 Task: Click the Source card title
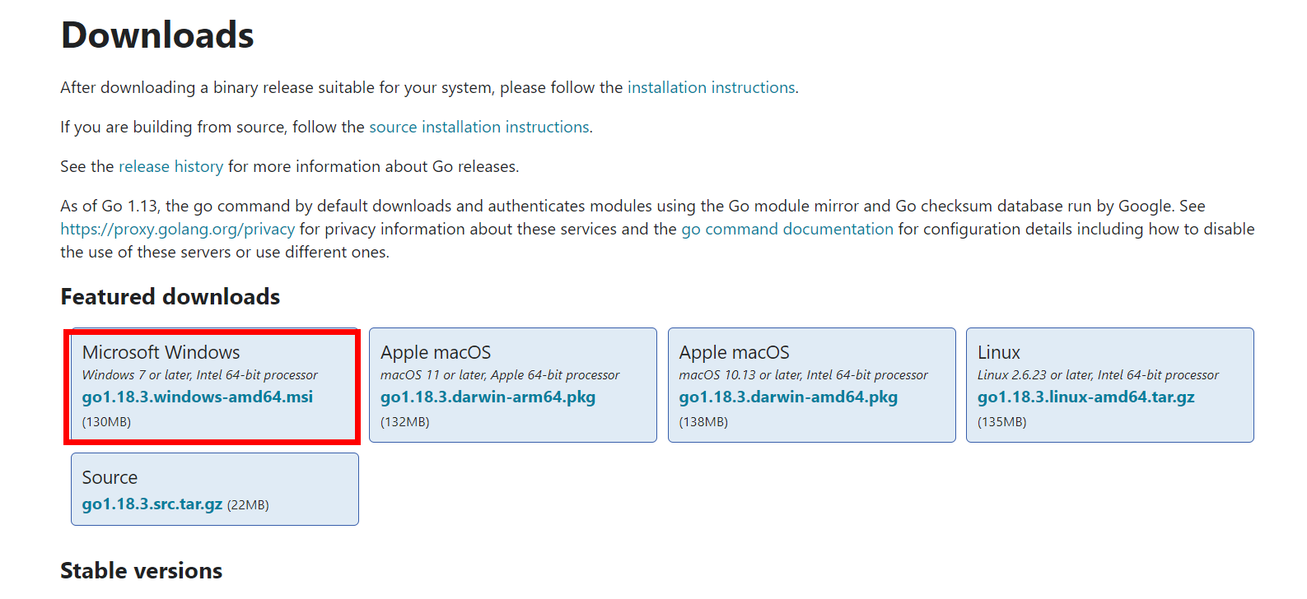click(110, 478)
